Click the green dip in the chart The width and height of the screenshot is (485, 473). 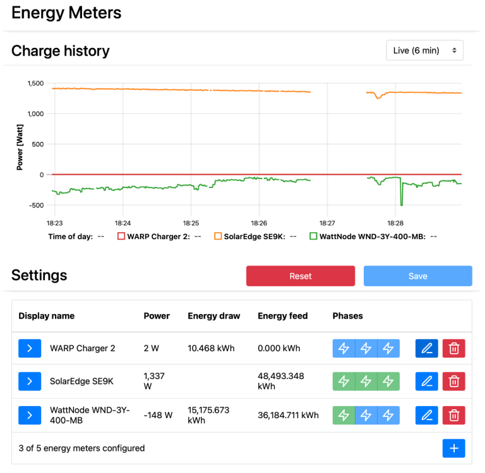[401, 201]
